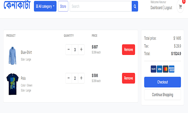This screenshot has height=113, width=188.
Task: Open the Store page
Action: tap(63, 6)
